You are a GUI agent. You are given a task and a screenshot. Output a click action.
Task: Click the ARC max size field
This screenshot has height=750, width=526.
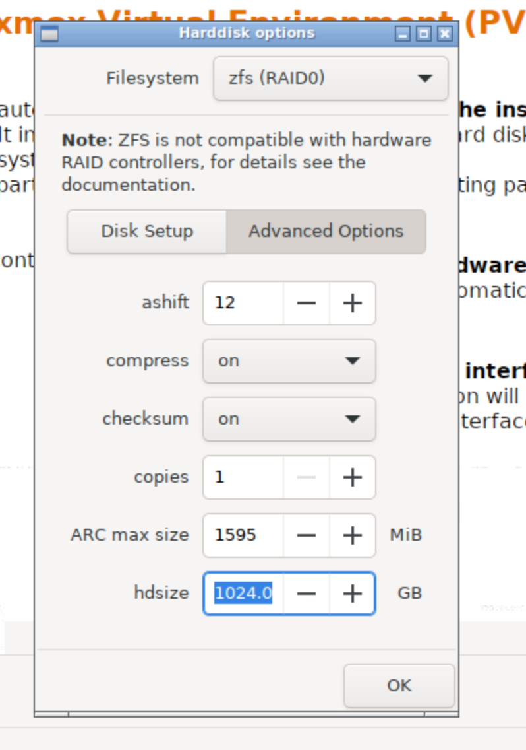[244, 535]
